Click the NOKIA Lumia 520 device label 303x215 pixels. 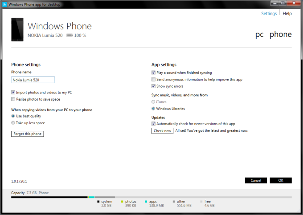coord(45,35)
